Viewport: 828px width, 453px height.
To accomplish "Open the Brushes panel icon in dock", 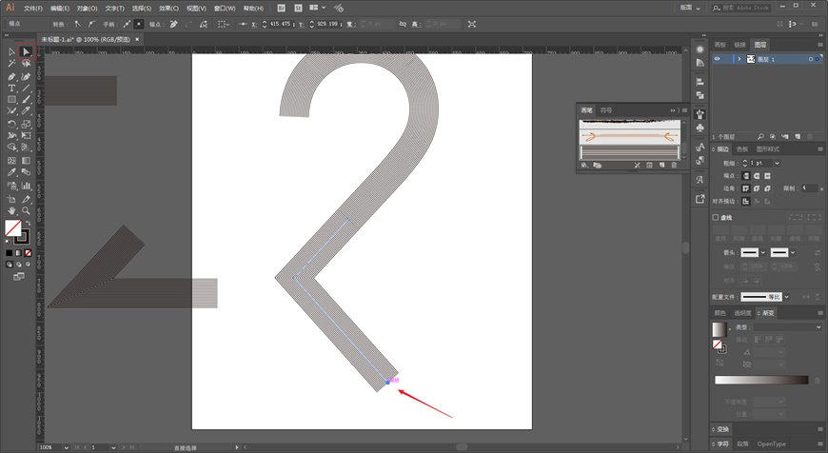I will (x=700, y=114).
